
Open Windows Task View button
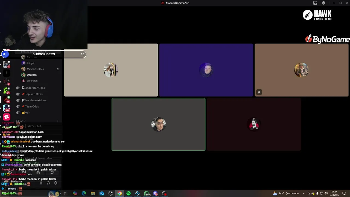(66, 193)
